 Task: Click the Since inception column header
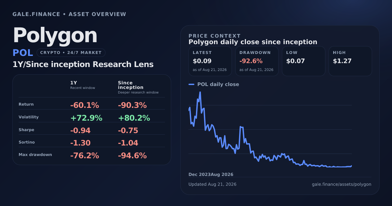[131, 85]
